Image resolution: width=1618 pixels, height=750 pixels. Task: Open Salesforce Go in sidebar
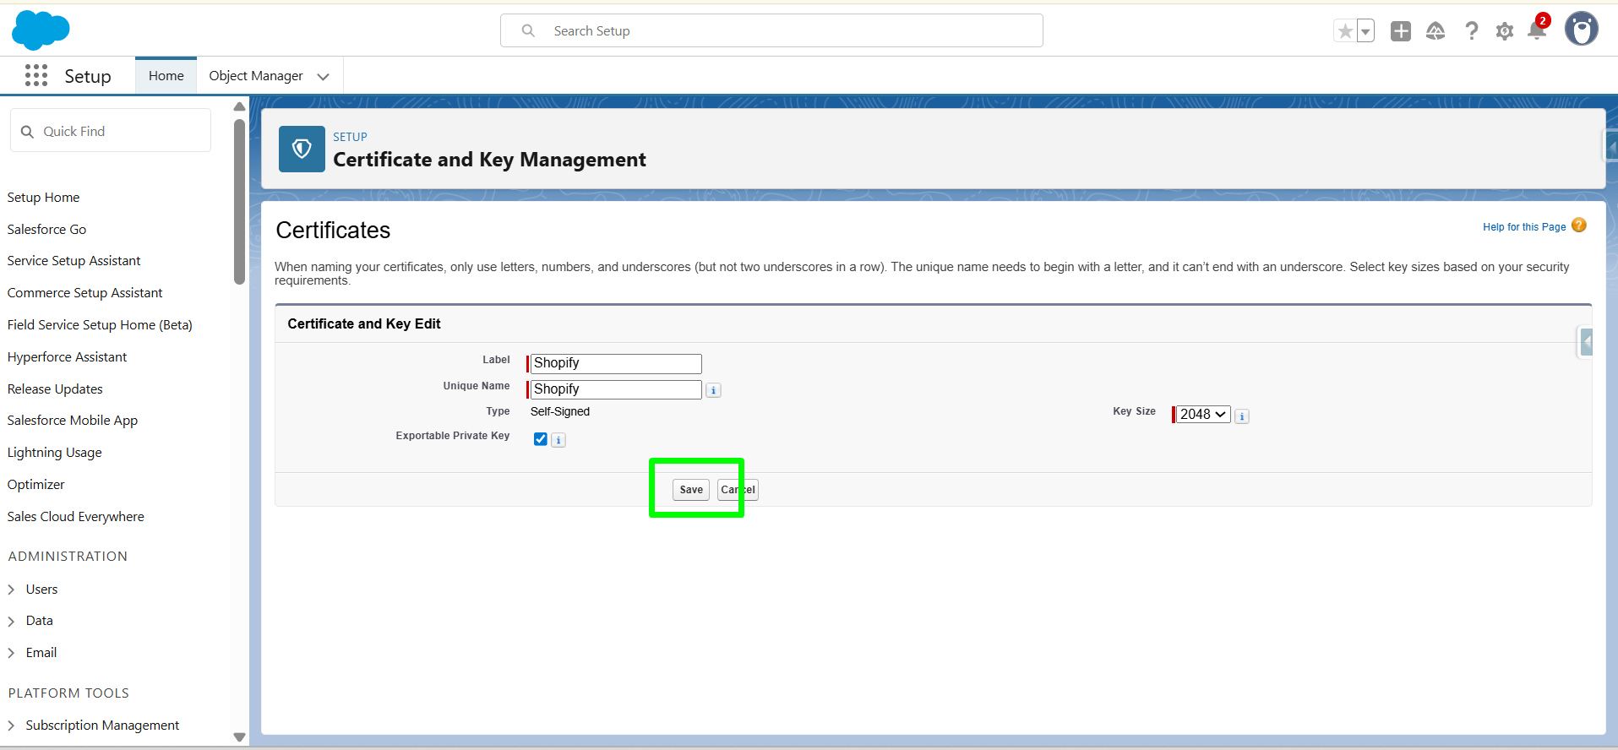[x=47, y=230]
